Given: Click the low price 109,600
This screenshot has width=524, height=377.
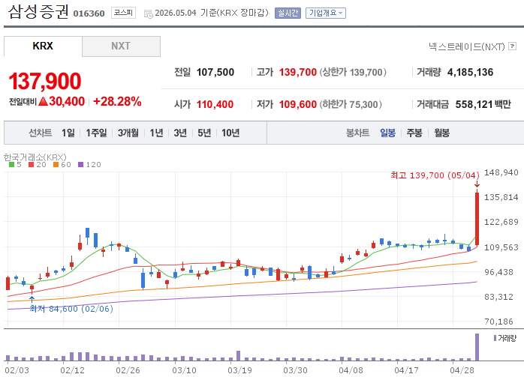Looking at the screenshot, I should pyautogui.click(x=298, y=104).
